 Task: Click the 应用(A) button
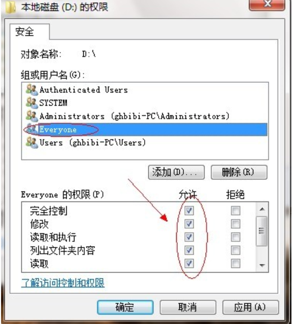[251, 307]
